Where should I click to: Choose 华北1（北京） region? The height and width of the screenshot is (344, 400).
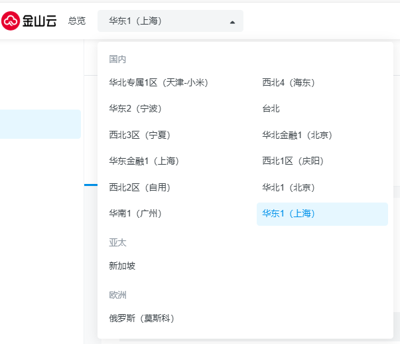(289, 187)
